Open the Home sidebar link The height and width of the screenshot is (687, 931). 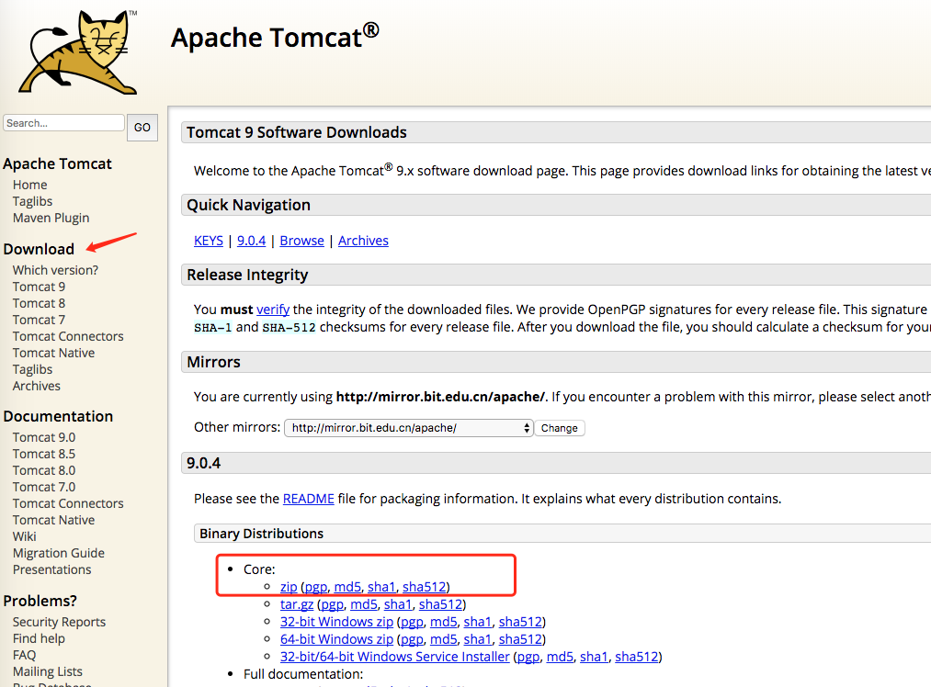(x=29, y=185)
